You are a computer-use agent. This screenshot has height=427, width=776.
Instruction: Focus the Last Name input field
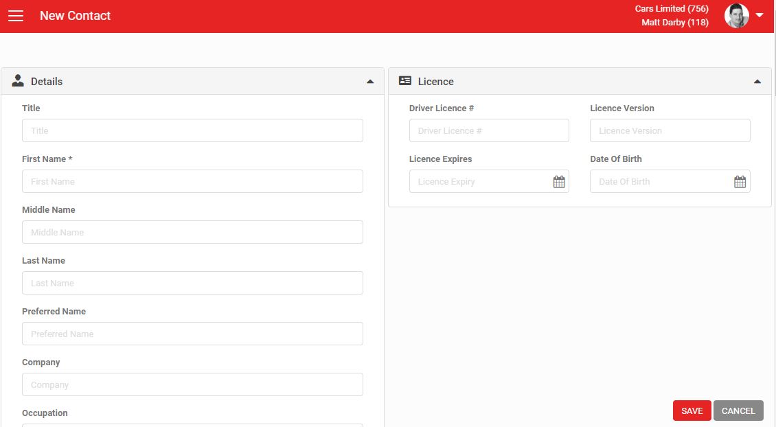192,283
